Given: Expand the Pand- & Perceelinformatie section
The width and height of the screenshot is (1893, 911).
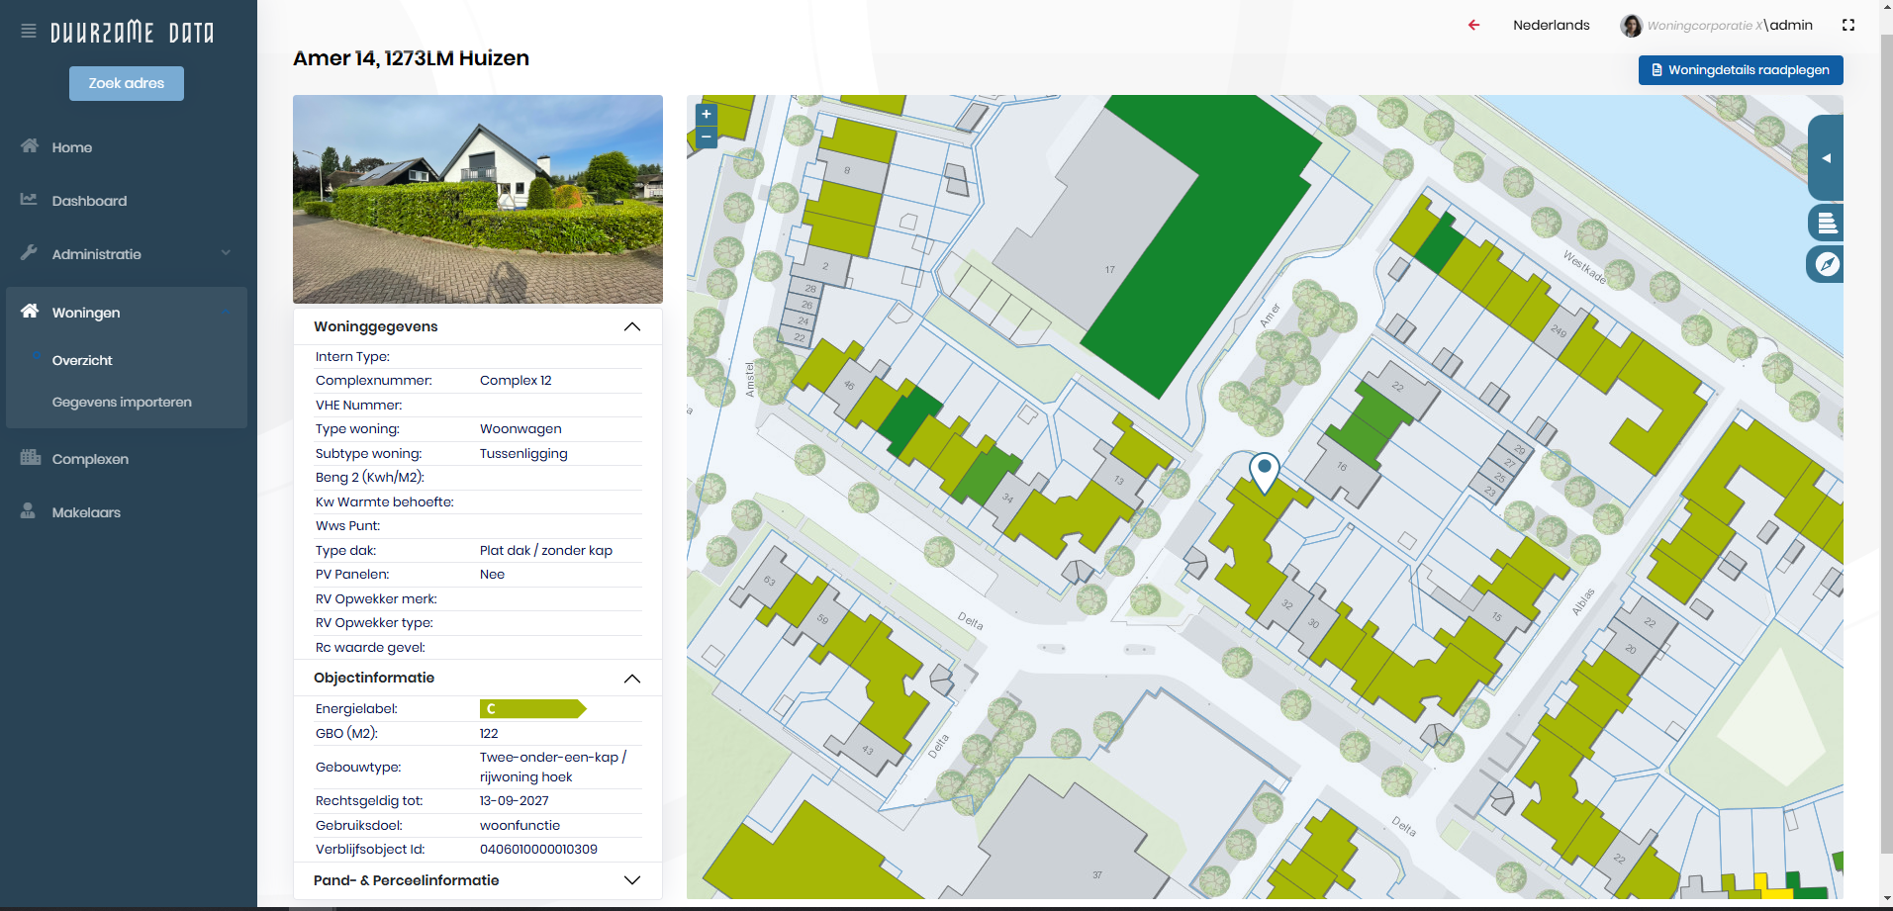Looking at the screenshot, I should 631,880.
